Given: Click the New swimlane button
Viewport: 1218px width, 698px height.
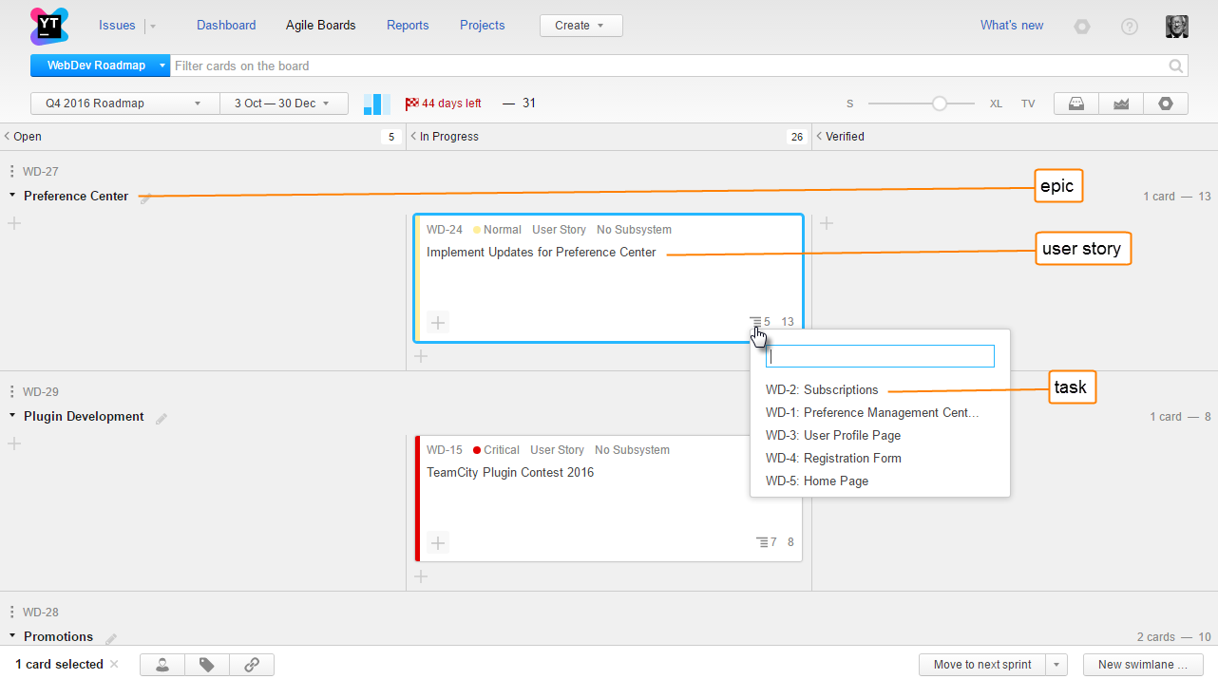Looking at the screenshot, I should coord(1142,665).
